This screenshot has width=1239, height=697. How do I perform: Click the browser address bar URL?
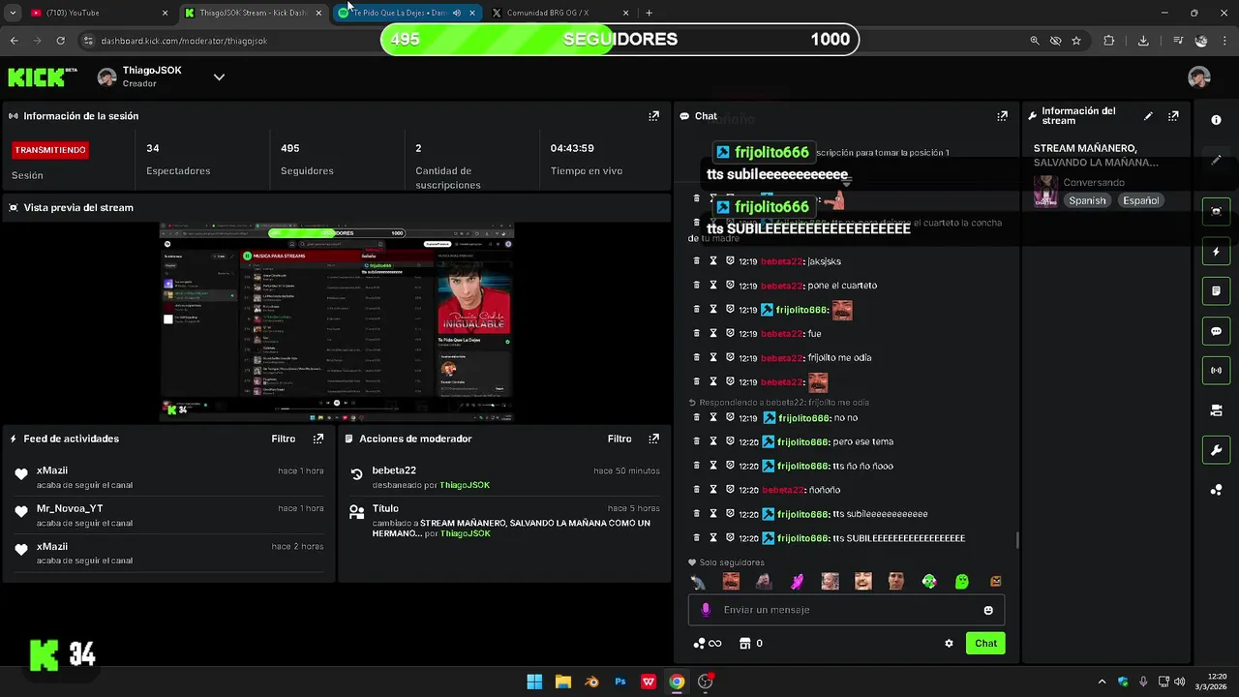click(184, 41)
